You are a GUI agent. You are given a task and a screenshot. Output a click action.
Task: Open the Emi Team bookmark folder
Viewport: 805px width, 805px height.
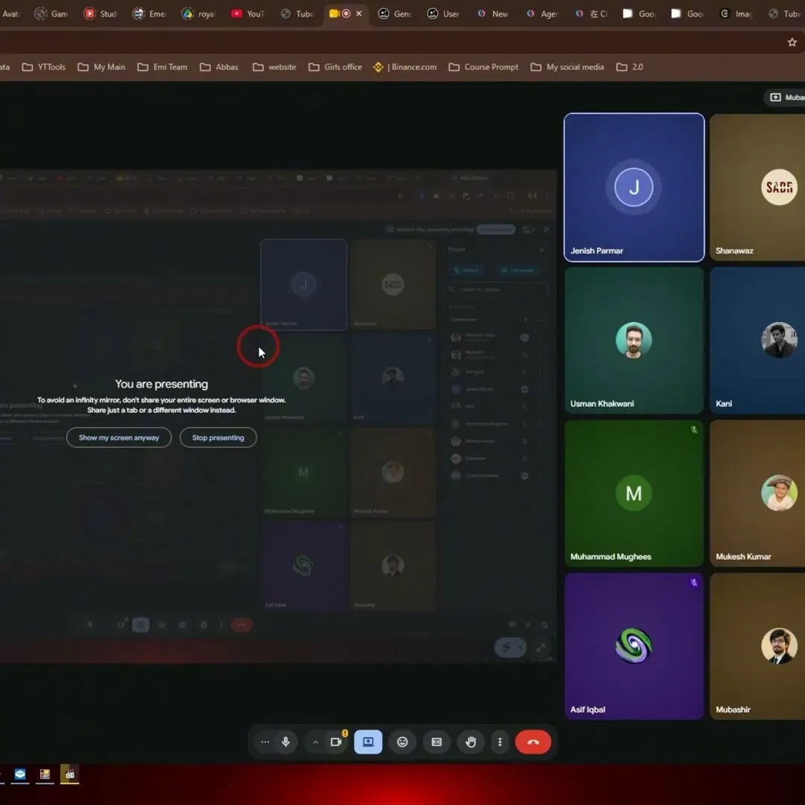[x=162, y=67]
